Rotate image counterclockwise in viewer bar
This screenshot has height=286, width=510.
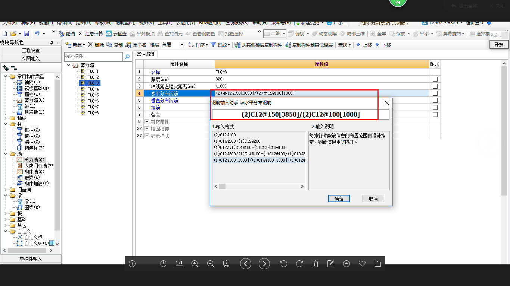point(283,264)
